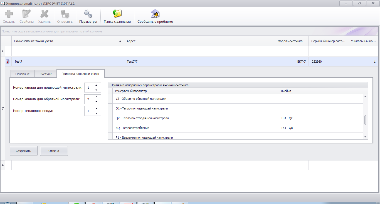Select the Test7 name cell
380x204 pixels.
68,62
